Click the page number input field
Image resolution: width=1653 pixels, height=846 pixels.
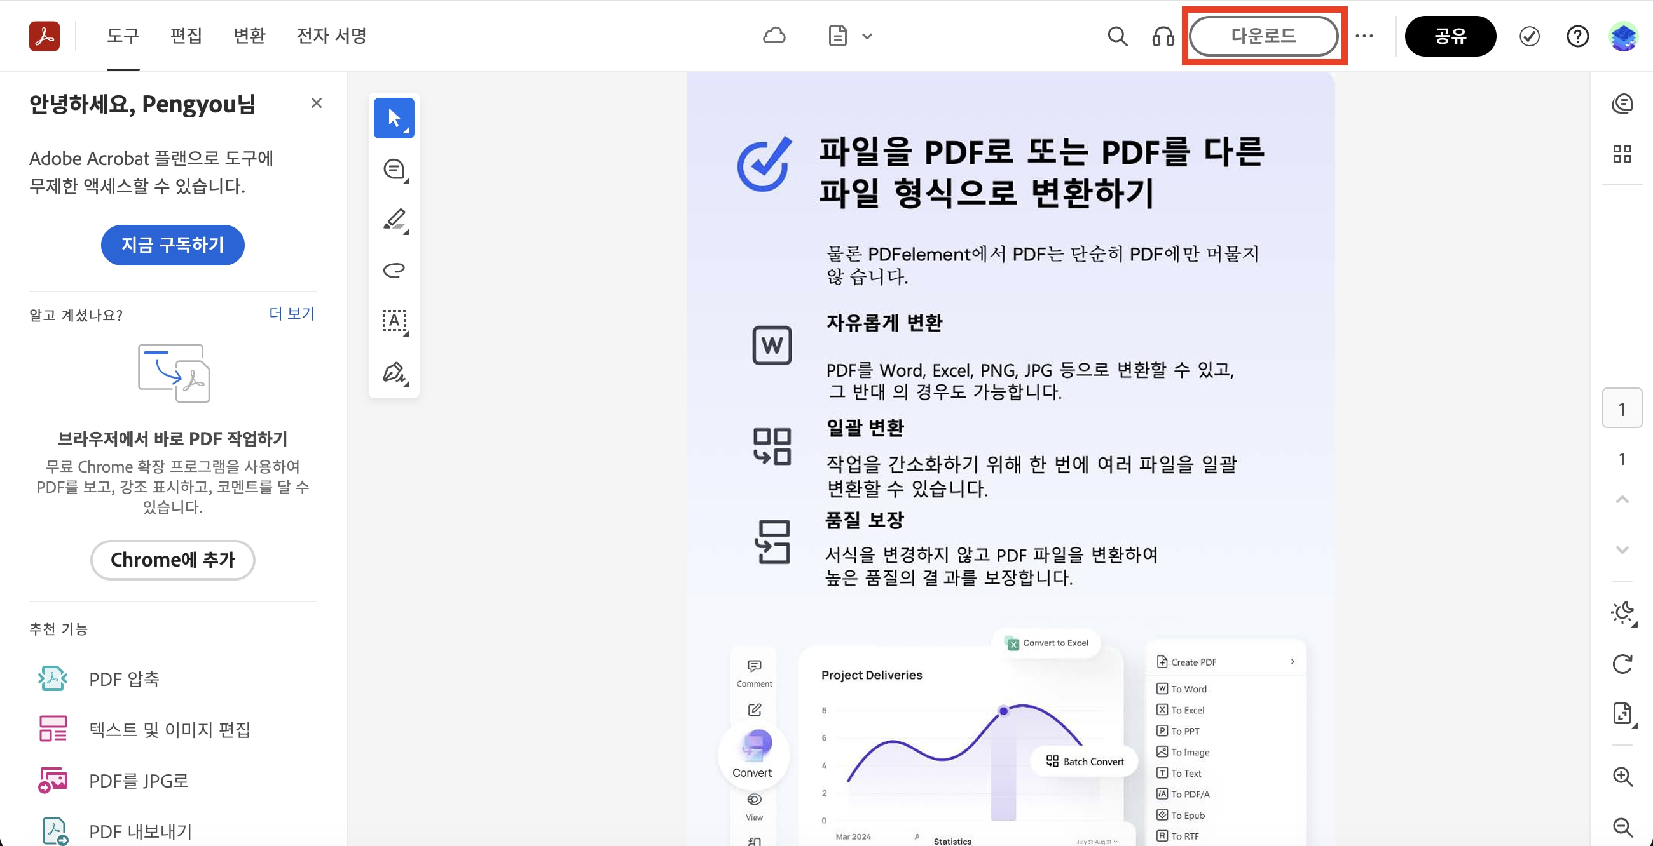click(x=1622, y=408)
